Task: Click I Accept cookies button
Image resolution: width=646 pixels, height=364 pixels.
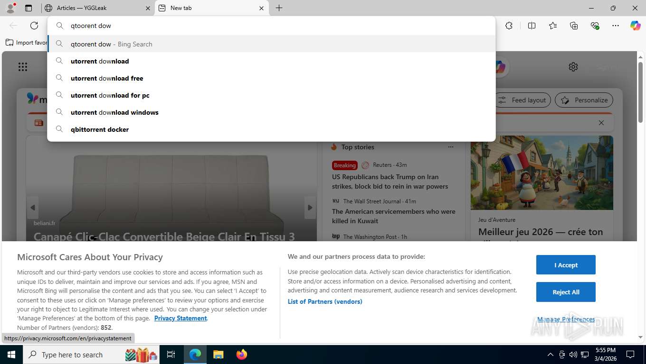Action: coord(566,265)
